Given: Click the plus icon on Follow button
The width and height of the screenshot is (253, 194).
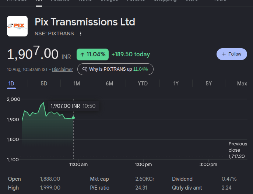Looking at the screenshot, I should [224, 54].
